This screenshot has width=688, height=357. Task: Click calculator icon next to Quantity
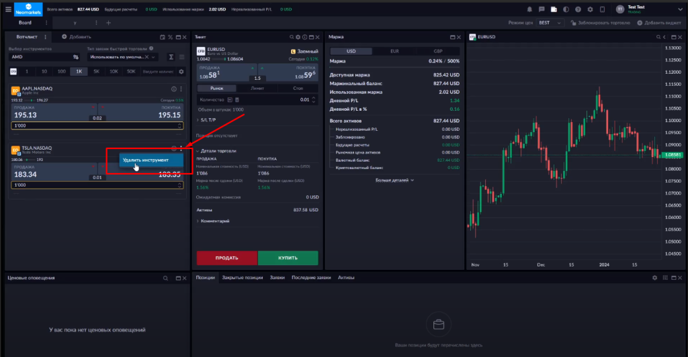pyautogui.click(x=237, y=100)
